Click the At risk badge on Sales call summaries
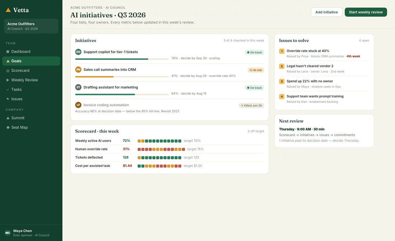Viewport: 395px width, 241px height. coord(256,70)
